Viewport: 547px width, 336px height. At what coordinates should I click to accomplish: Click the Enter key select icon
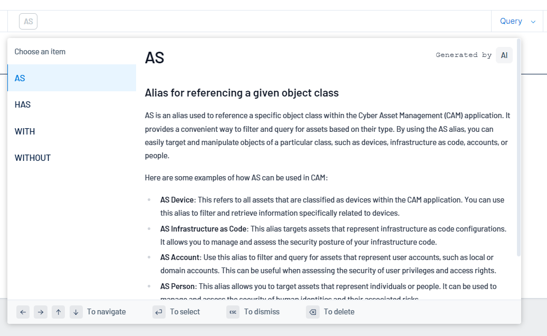click(159, 312)
